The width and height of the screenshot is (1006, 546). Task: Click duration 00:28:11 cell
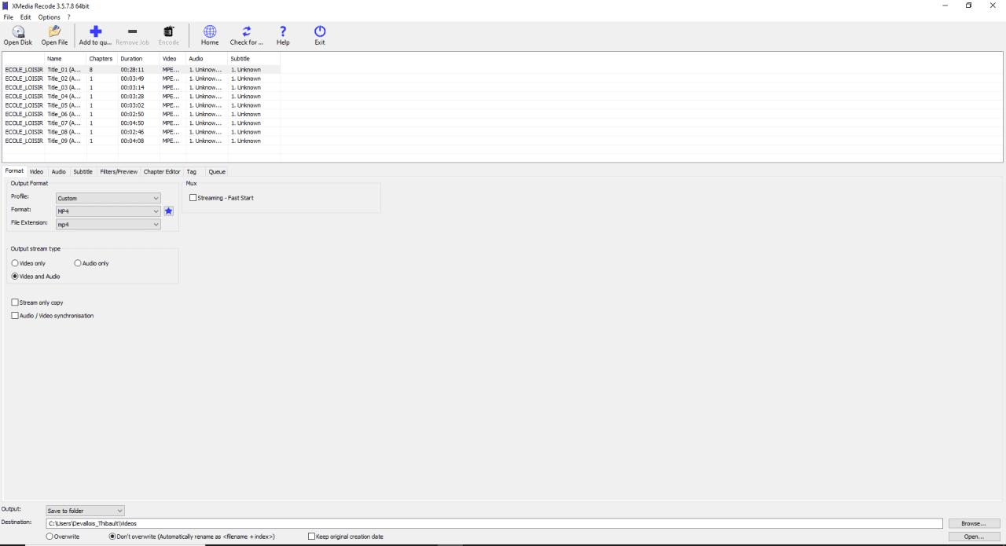click(x=132, y=70)
